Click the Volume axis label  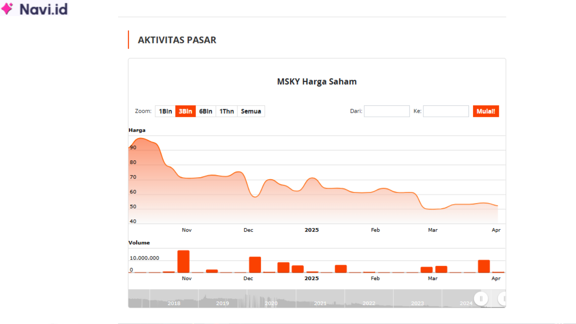tap(139, 243)
